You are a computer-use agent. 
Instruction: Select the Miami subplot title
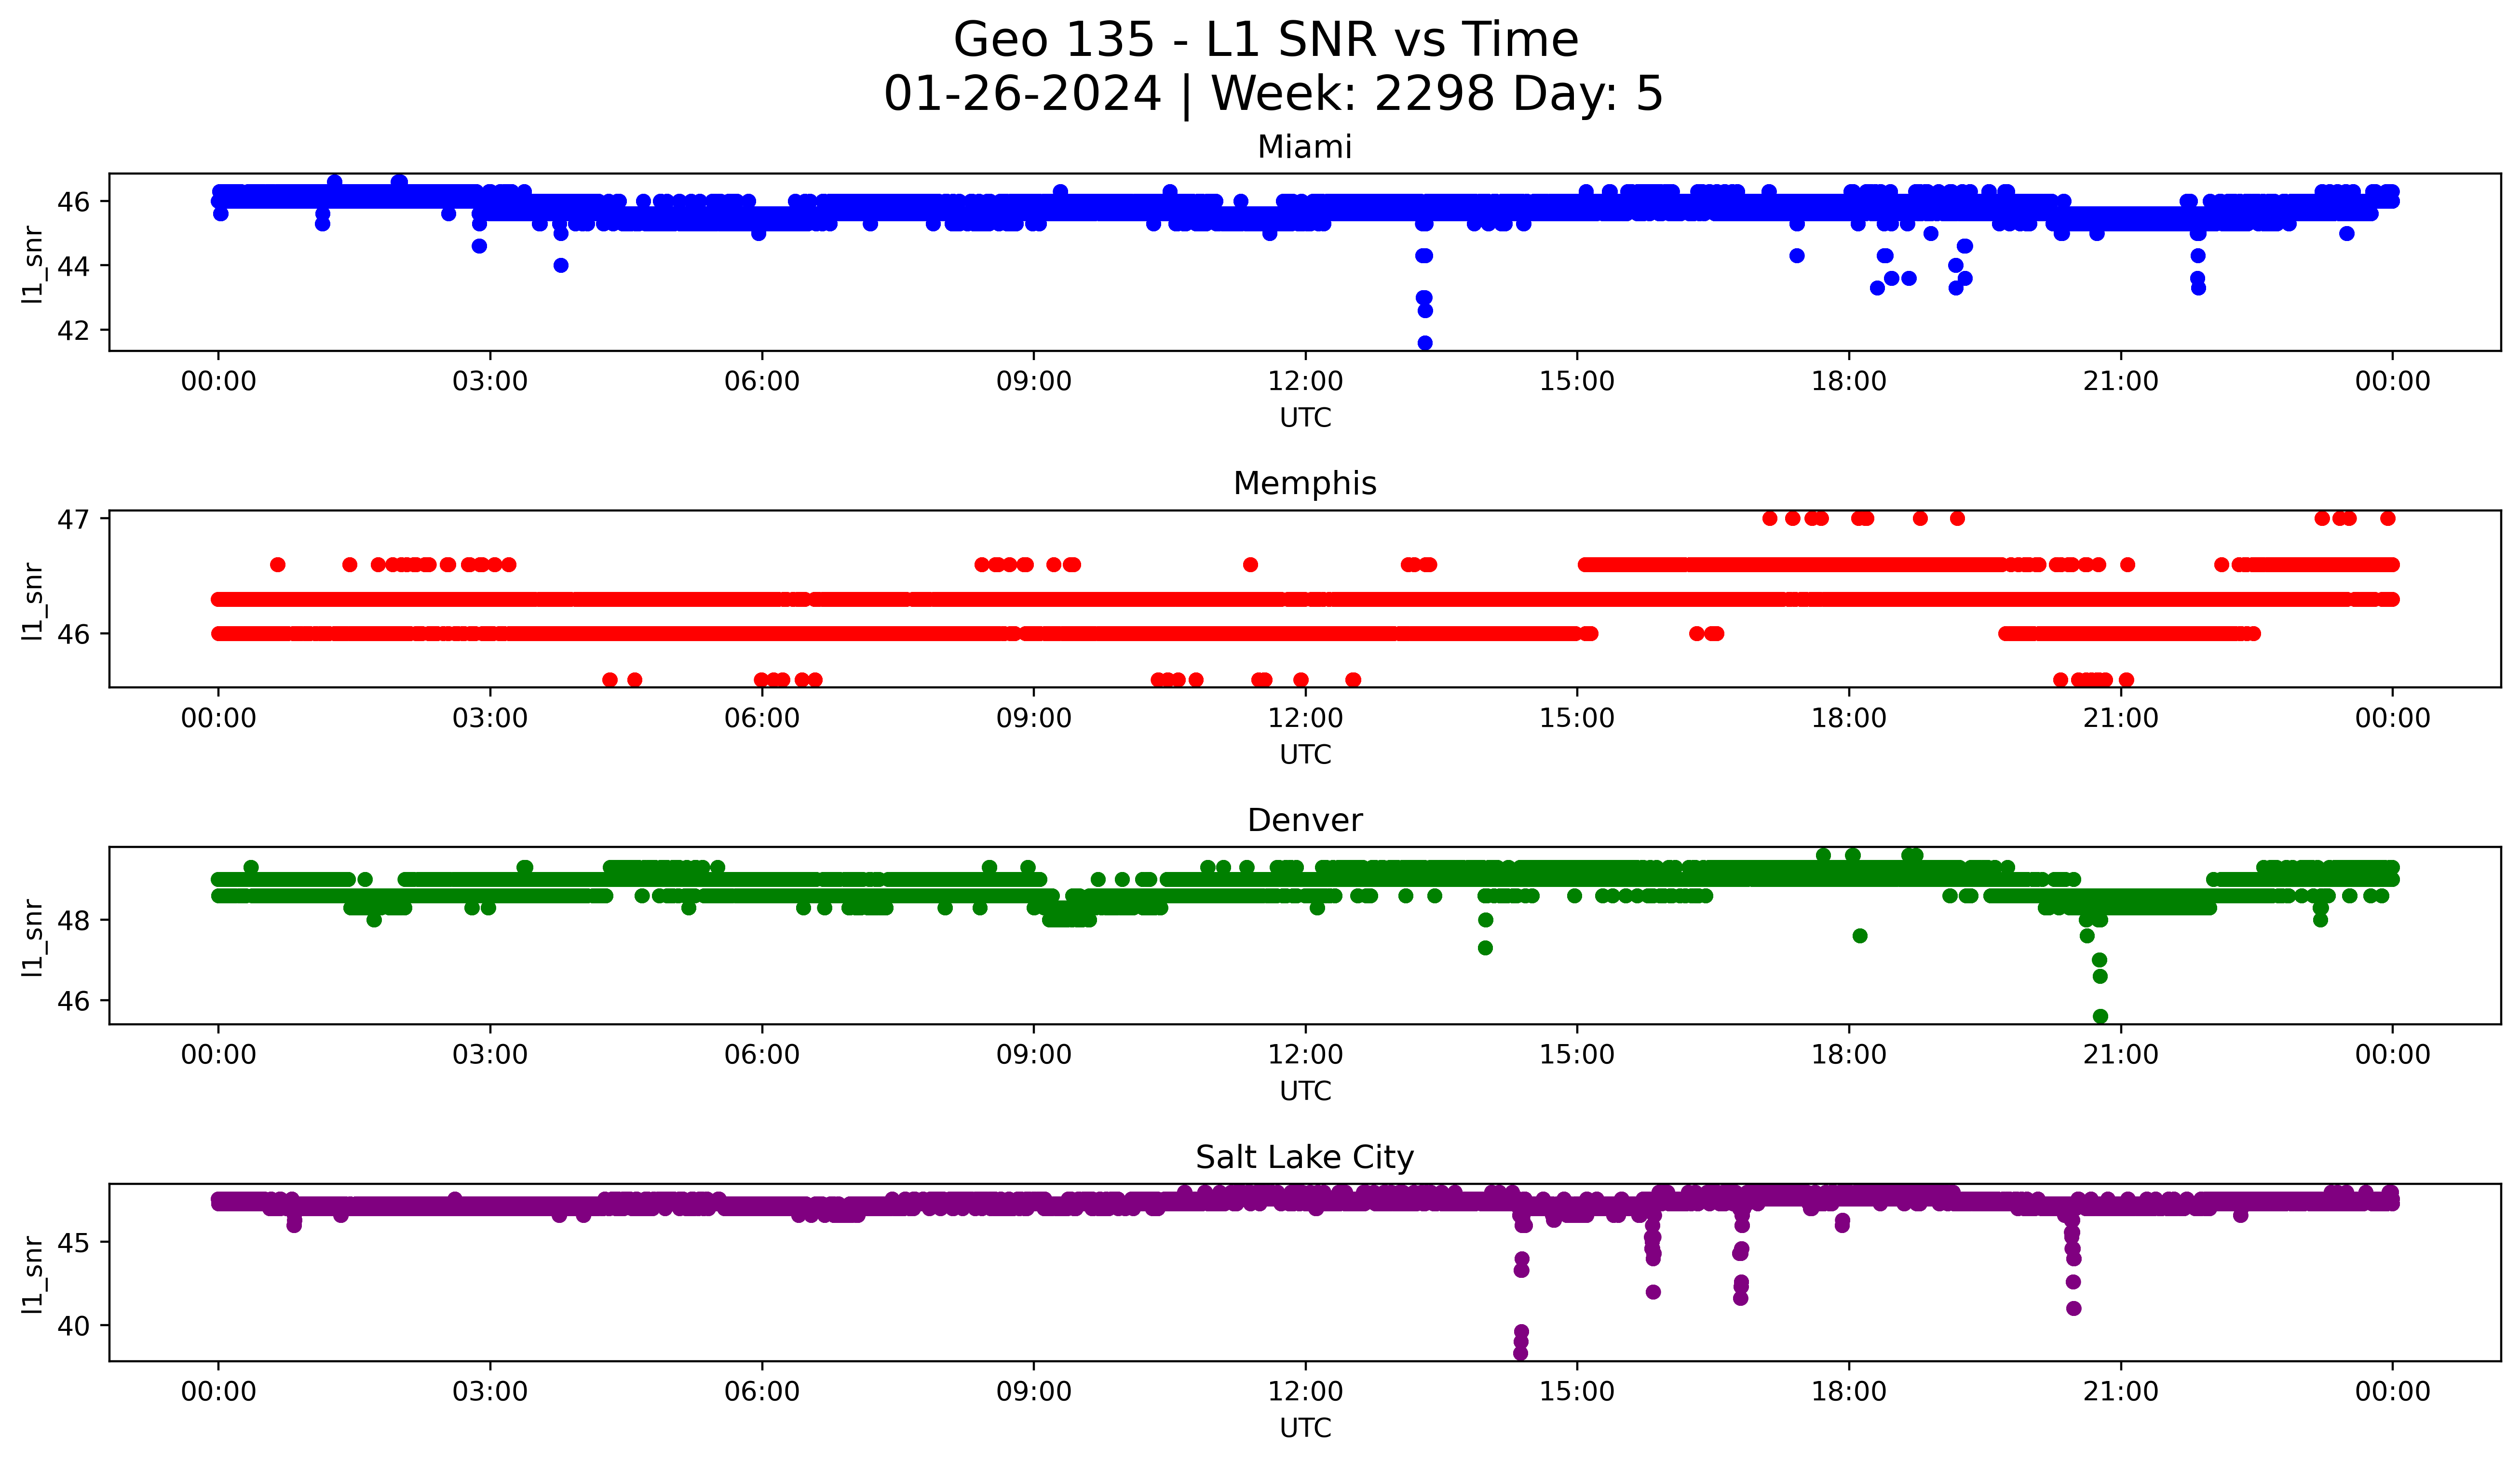[1304, 147]
